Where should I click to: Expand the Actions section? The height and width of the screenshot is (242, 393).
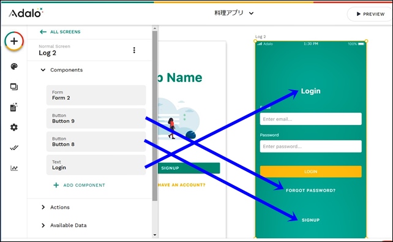(43, 207)
